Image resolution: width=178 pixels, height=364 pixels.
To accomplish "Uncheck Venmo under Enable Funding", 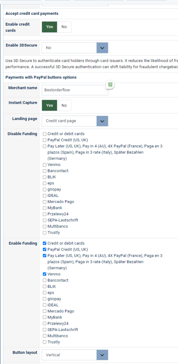I will click(x=44, y=274).
